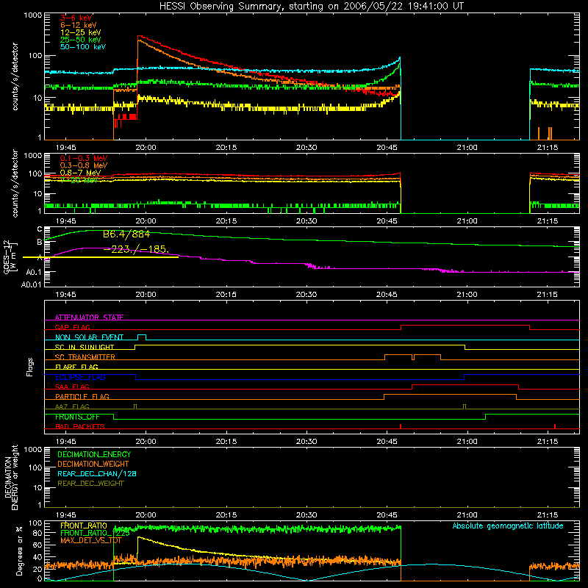Select the SC_TRANSMITTER flag label
This screenshot has width=588, height=588.
[x=85, y=356]
